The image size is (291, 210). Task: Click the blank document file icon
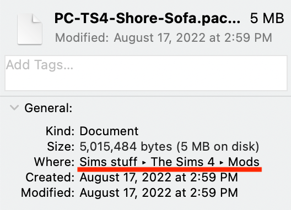[x=30, y=29]
